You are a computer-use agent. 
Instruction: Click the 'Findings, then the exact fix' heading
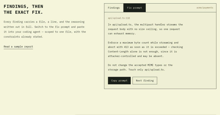23,9
